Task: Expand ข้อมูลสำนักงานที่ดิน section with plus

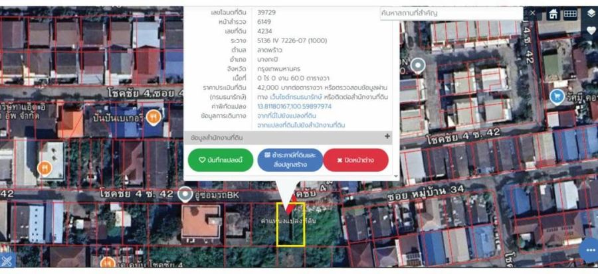Action: [387, 137]
